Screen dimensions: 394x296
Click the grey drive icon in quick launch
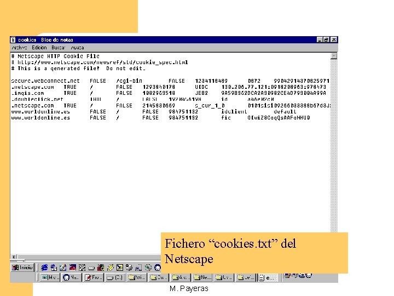[x=91, y=268]
